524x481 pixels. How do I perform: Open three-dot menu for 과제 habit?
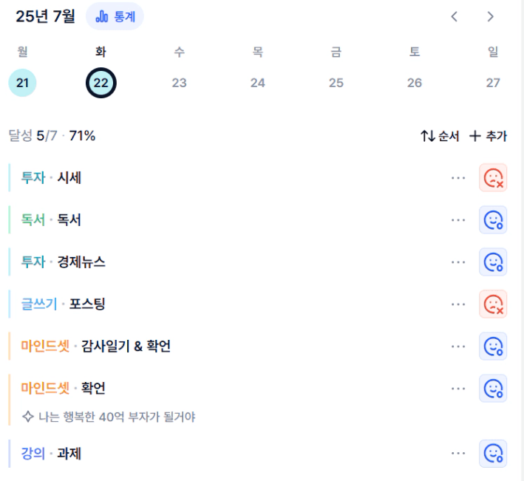(x=457, y=453)
